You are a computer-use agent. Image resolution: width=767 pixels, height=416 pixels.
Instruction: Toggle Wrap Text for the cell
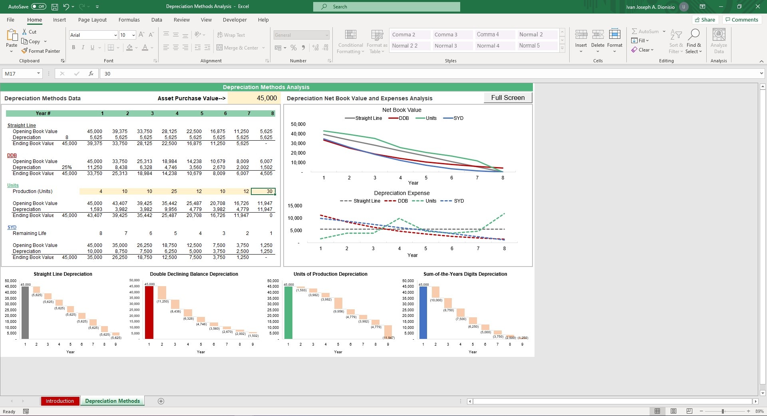click(x=231, y=35)
